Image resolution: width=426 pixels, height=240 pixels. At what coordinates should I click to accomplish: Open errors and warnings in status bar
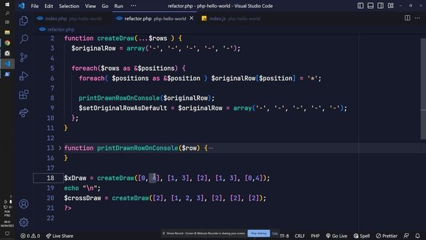[x=30, y=236]
